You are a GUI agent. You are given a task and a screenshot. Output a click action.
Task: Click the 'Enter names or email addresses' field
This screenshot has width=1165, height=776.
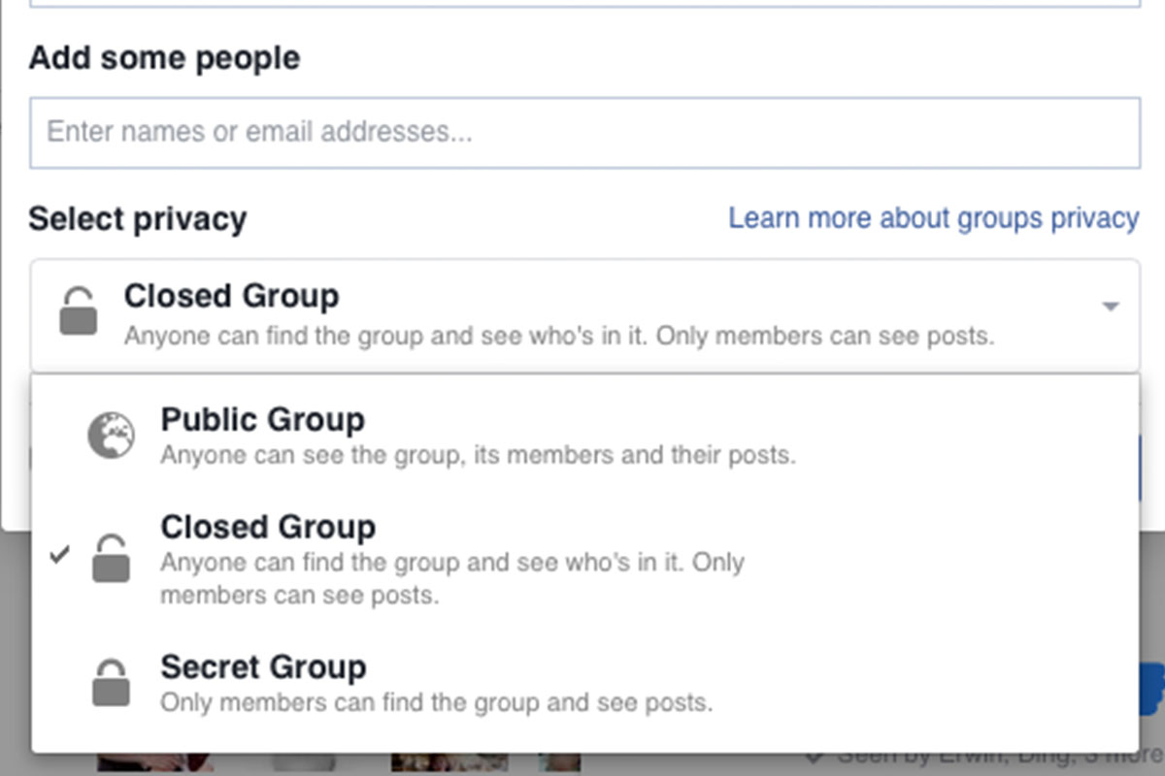click(584, 132)
